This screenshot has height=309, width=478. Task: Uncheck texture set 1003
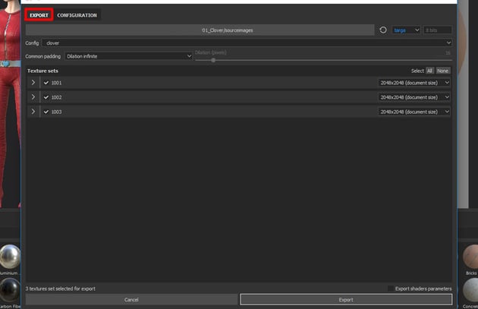point(46,112)
